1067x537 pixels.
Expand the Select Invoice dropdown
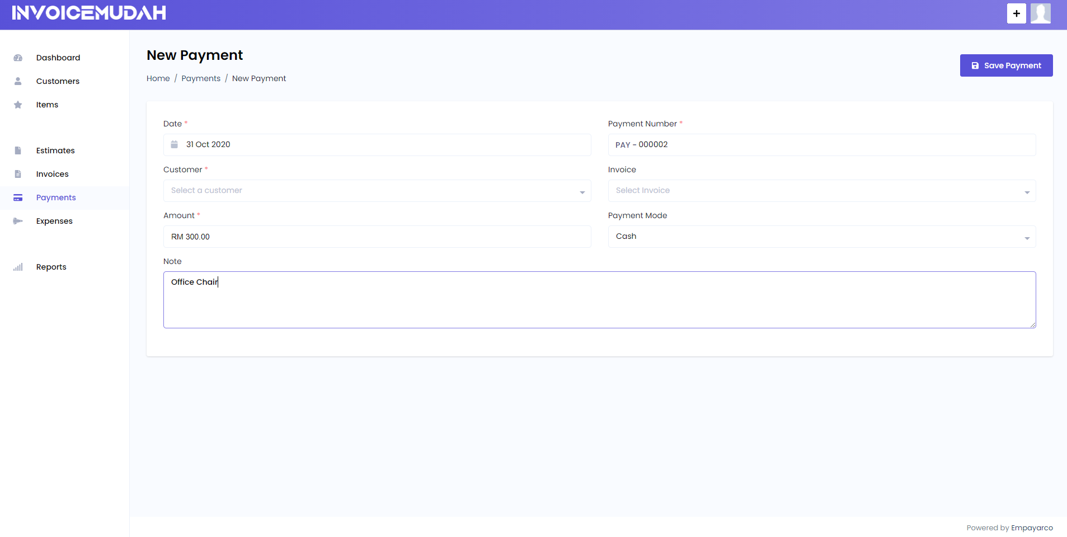click(x=821, y=191)
